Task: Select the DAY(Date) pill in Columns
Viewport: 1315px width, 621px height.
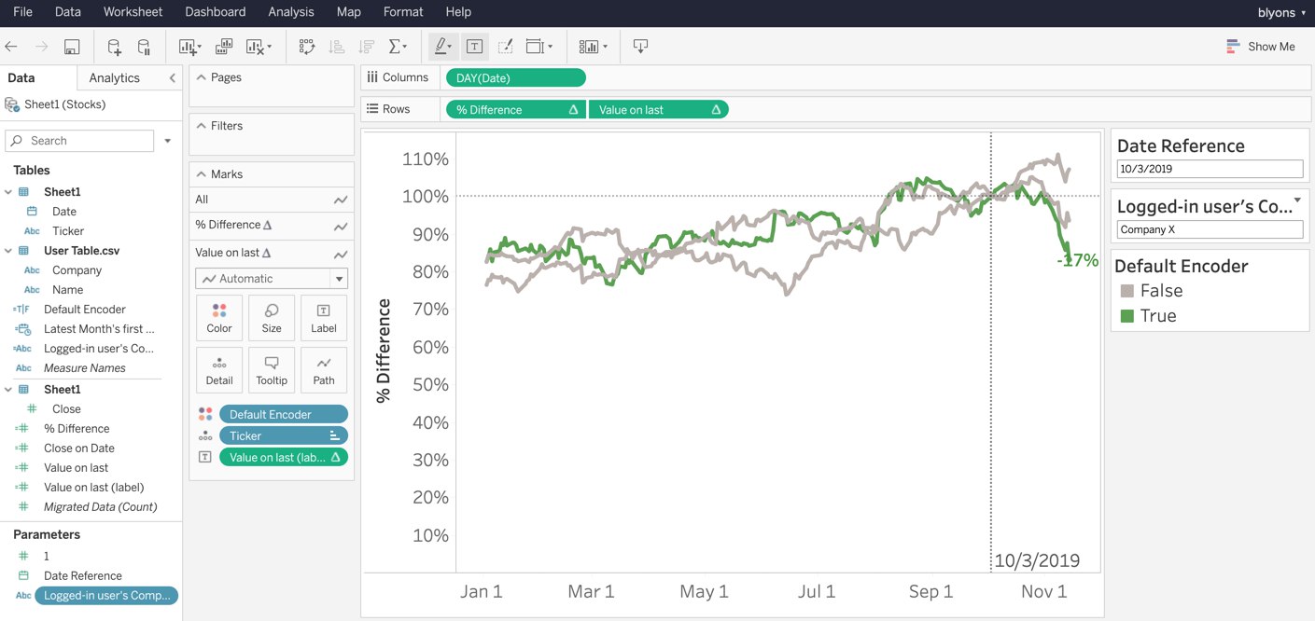Action: point(516,78)
